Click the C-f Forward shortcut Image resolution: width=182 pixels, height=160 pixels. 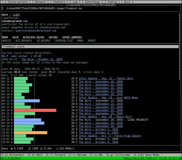55,155
